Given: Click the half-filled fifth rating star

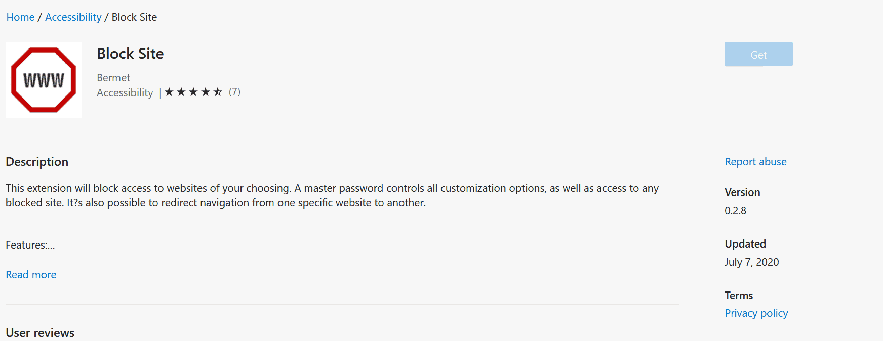Looking at the screenshot, I should [x=218, y=92].
